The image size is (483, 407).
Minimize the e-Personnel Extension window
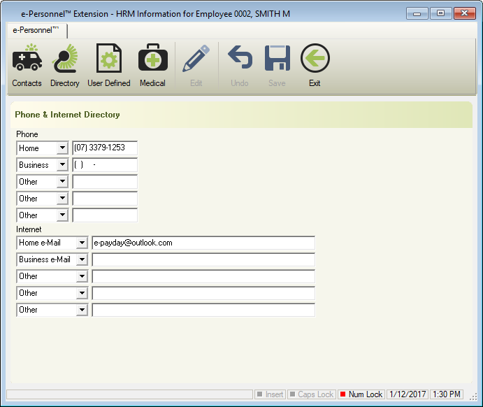pyautogui.click(x=417, y=13)
